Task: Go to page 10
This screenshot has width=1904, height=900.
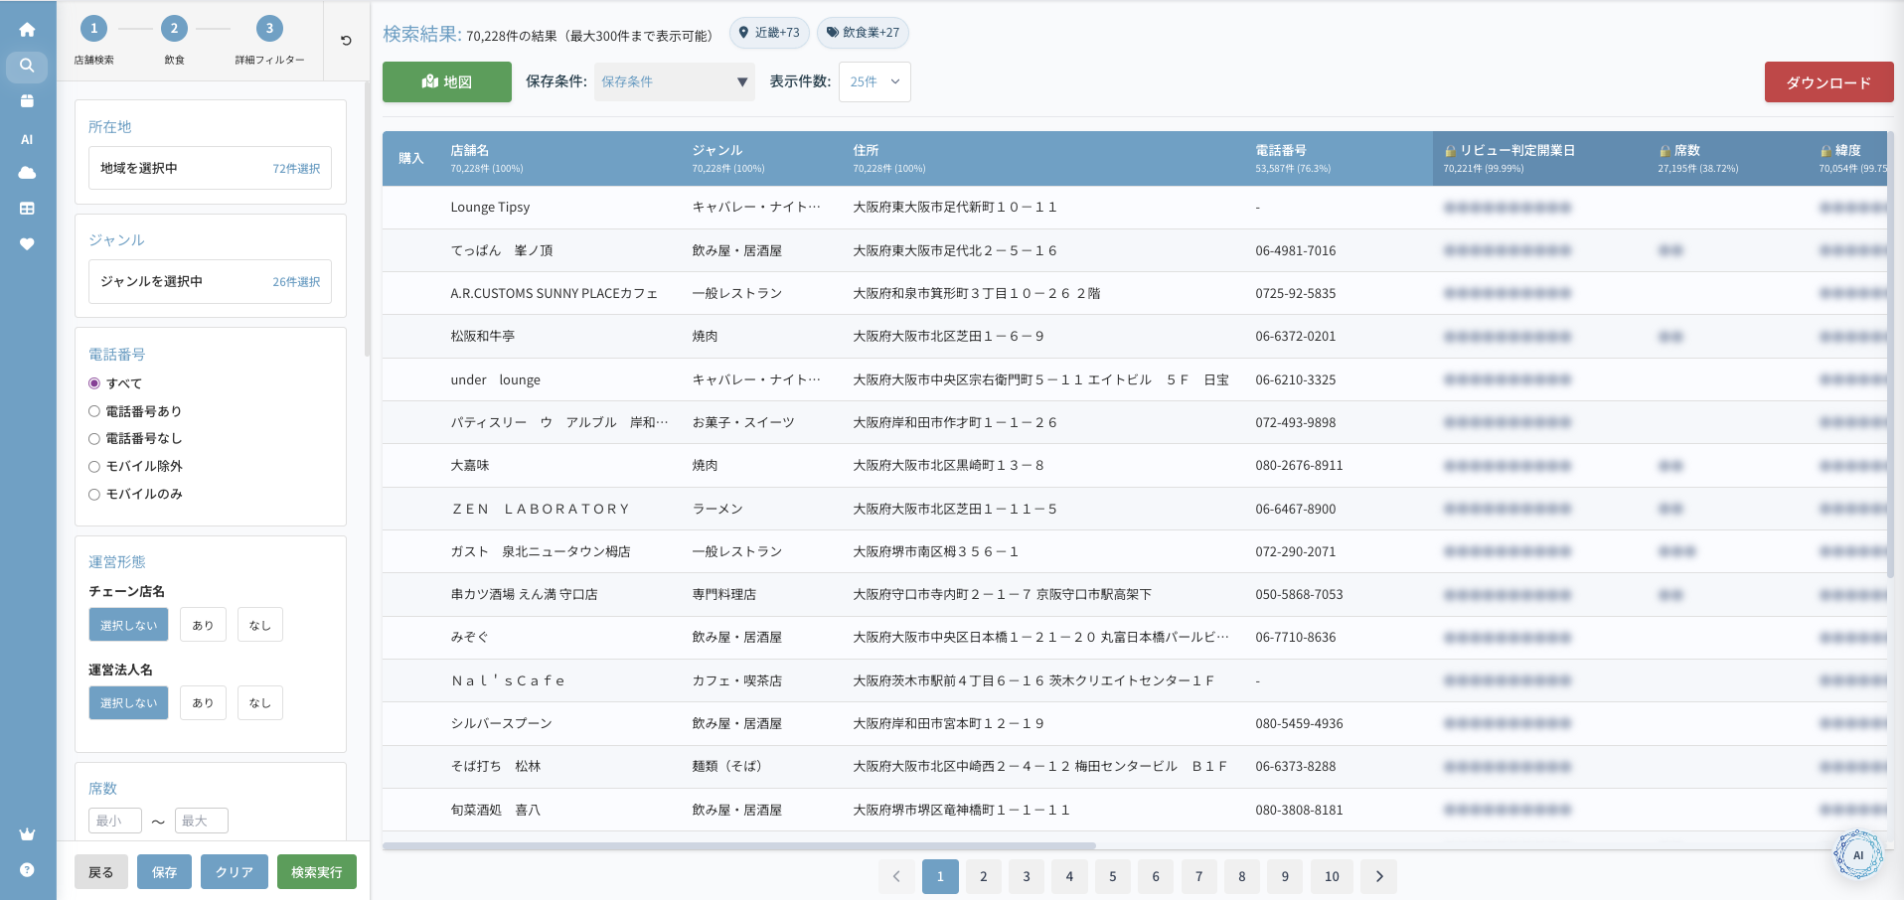Action: click(1332, 876)
